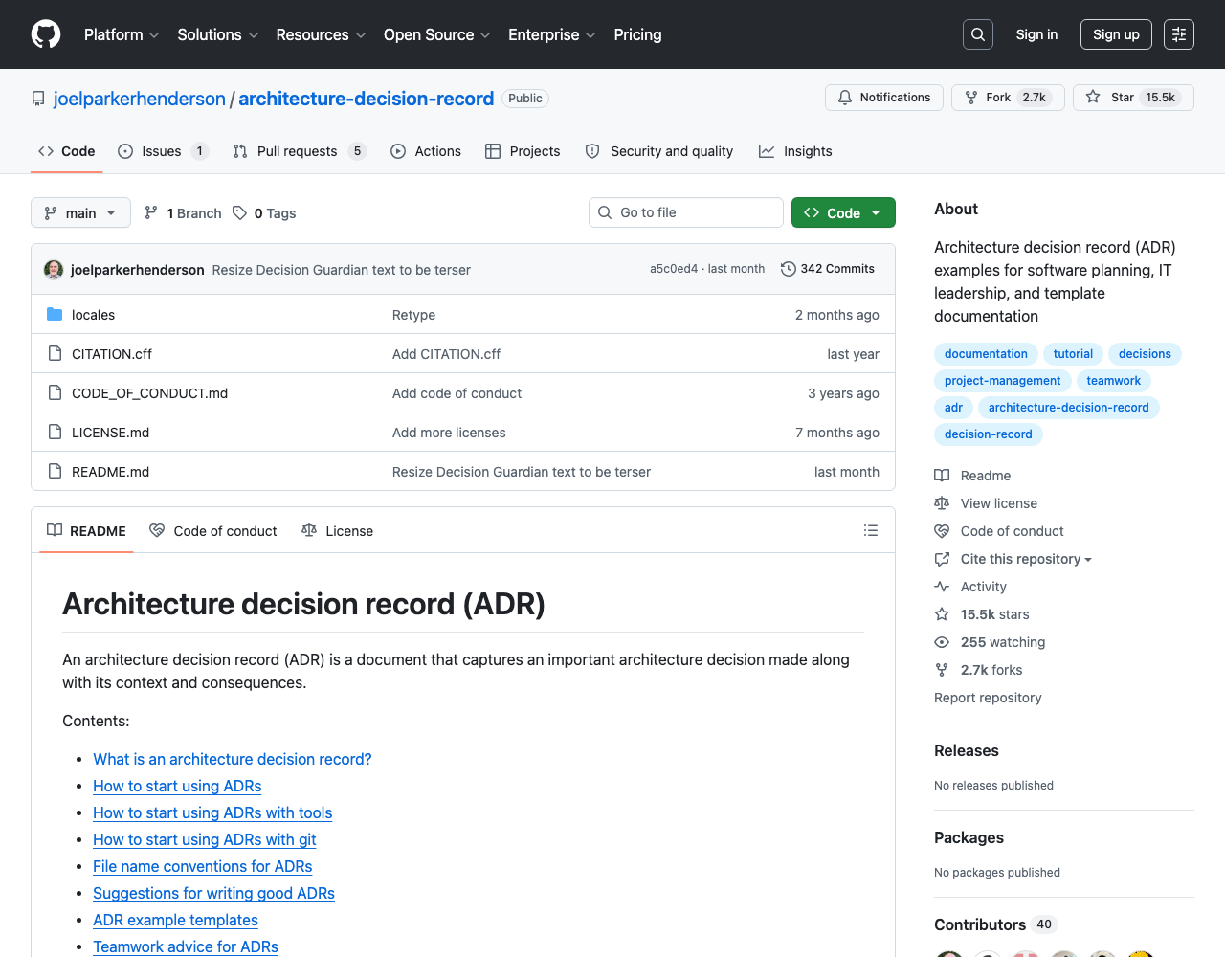The height and width of the screenshot is (957, 1225).
Task: Expand the Open Source menu
Action: pyautogui.click(x=437, y=34)
